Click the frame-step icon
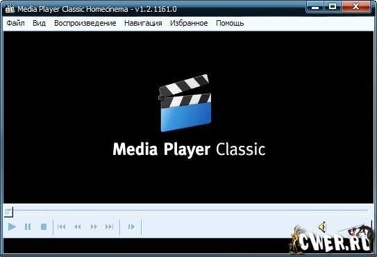The image size is (377, 257). (131, 226)
